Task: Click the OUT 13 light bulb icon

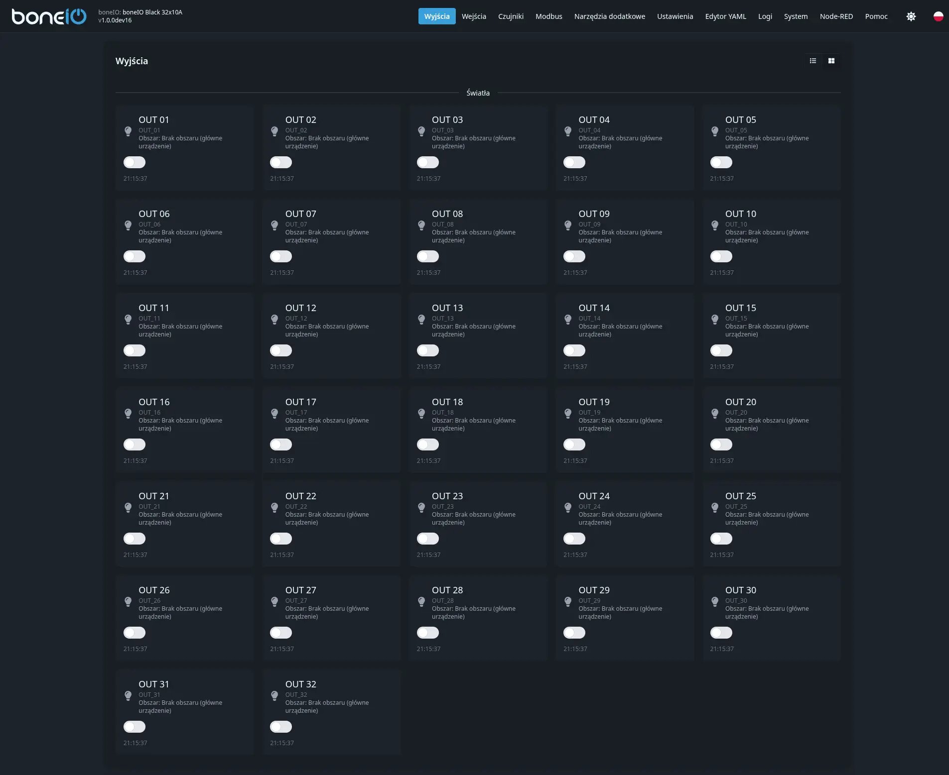Action: point(421,320)
